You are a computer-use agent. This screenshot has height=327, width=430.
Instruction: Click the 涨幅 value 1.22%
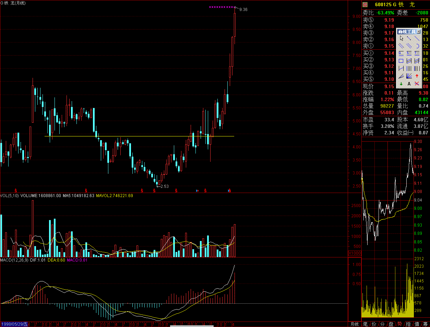point(387,99)
